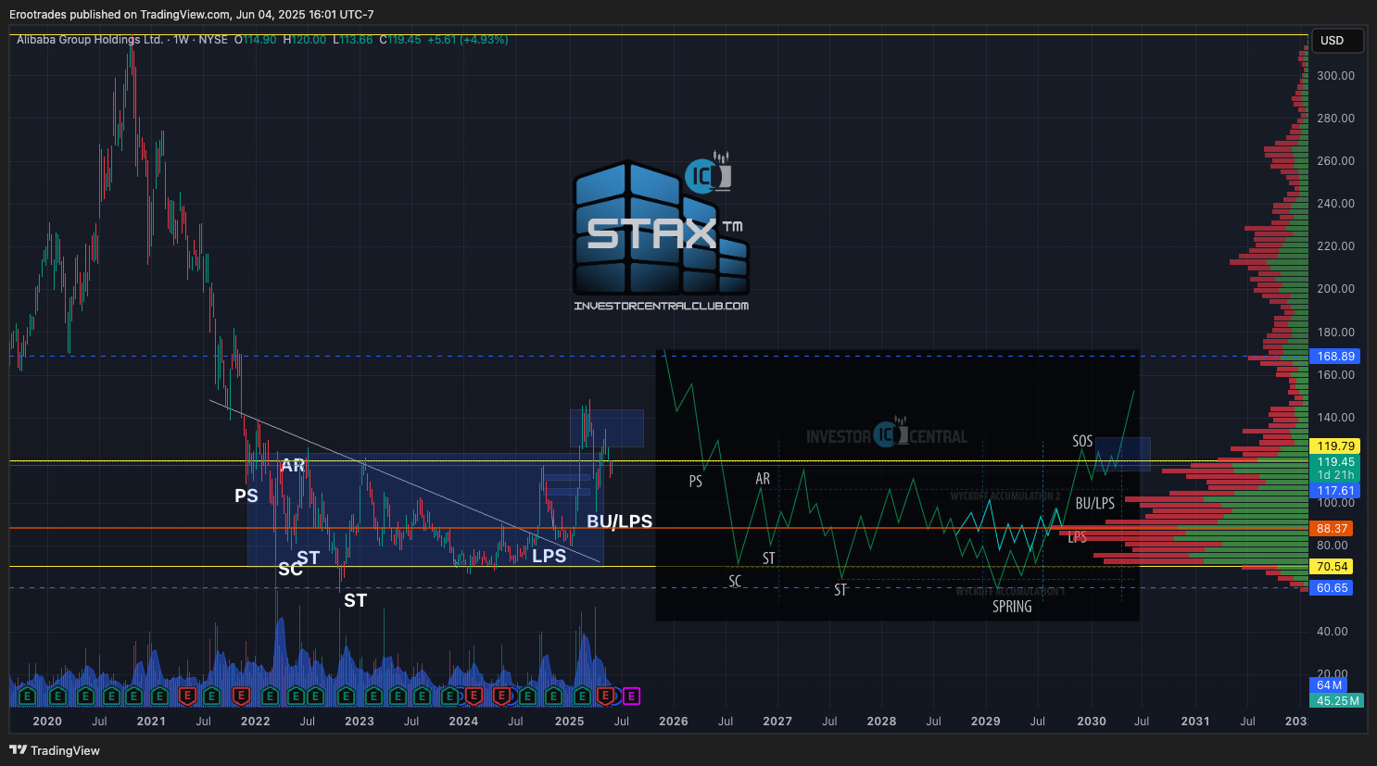This screenshot has height=766, width=1377.
Task: Click the 300.00 price axis tick
Action: 1335,76
